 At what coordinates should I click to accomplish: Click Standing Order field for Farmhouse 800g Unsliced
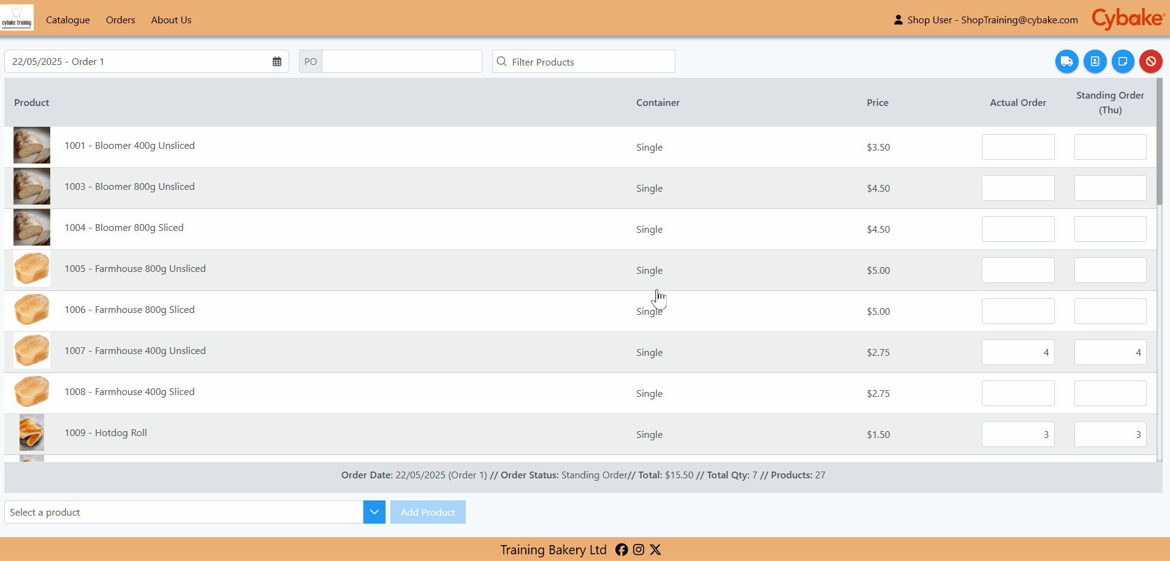click(1110, 270)
